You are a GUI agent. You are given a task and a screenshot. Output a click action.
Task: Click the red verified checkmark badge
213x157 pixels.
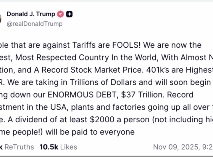click(61, 14)
